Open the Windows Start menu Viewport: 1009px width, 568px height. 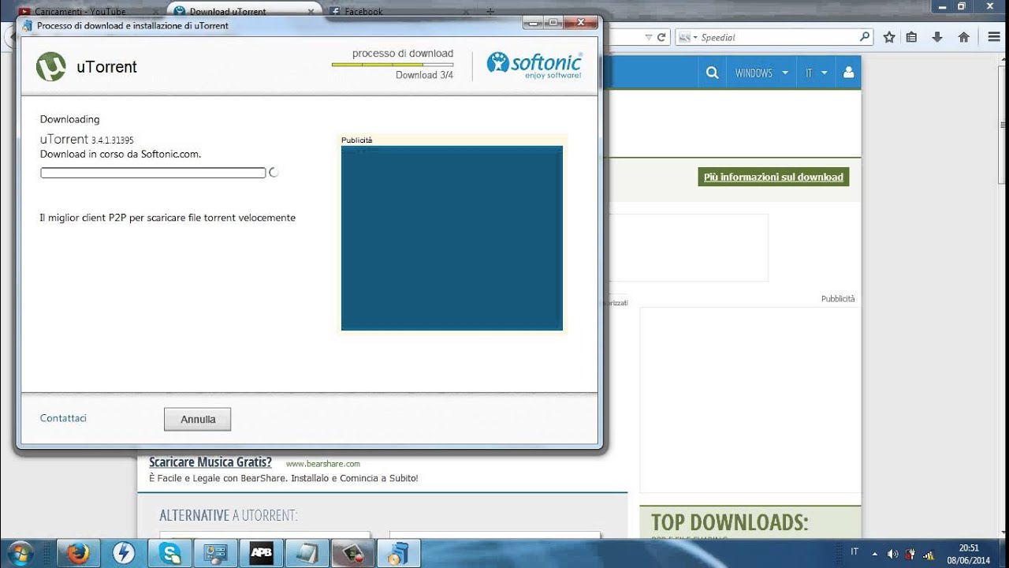tap(18, 553)
